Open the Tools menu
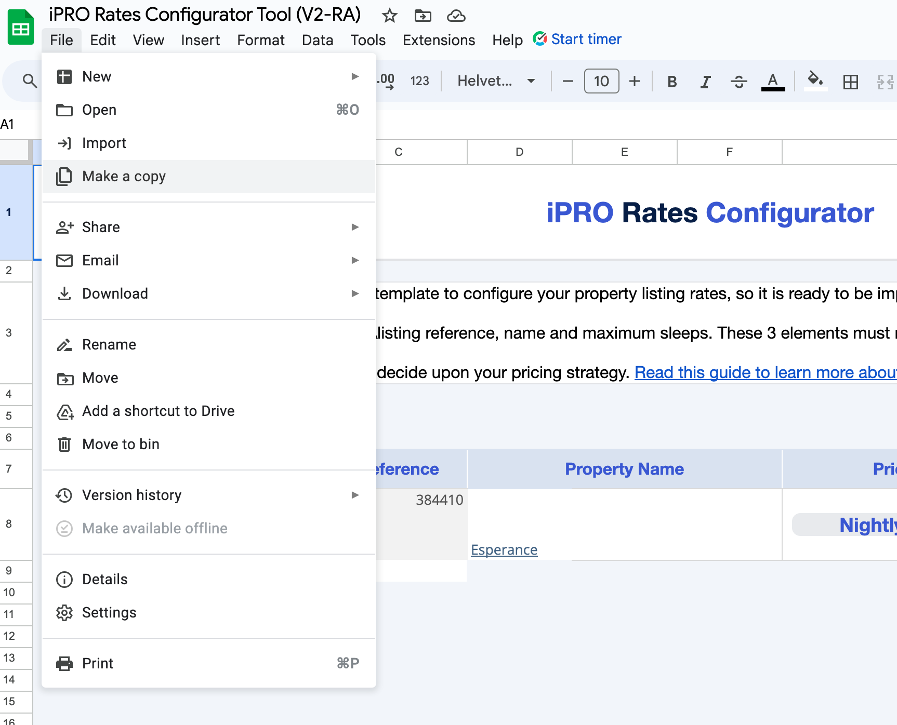Screen dimensions: 897x725 368,40
